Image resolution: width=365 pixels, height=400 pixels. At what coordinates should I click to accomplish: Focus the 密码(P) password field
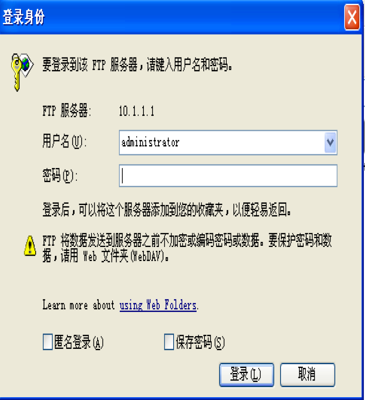(228, 176)
